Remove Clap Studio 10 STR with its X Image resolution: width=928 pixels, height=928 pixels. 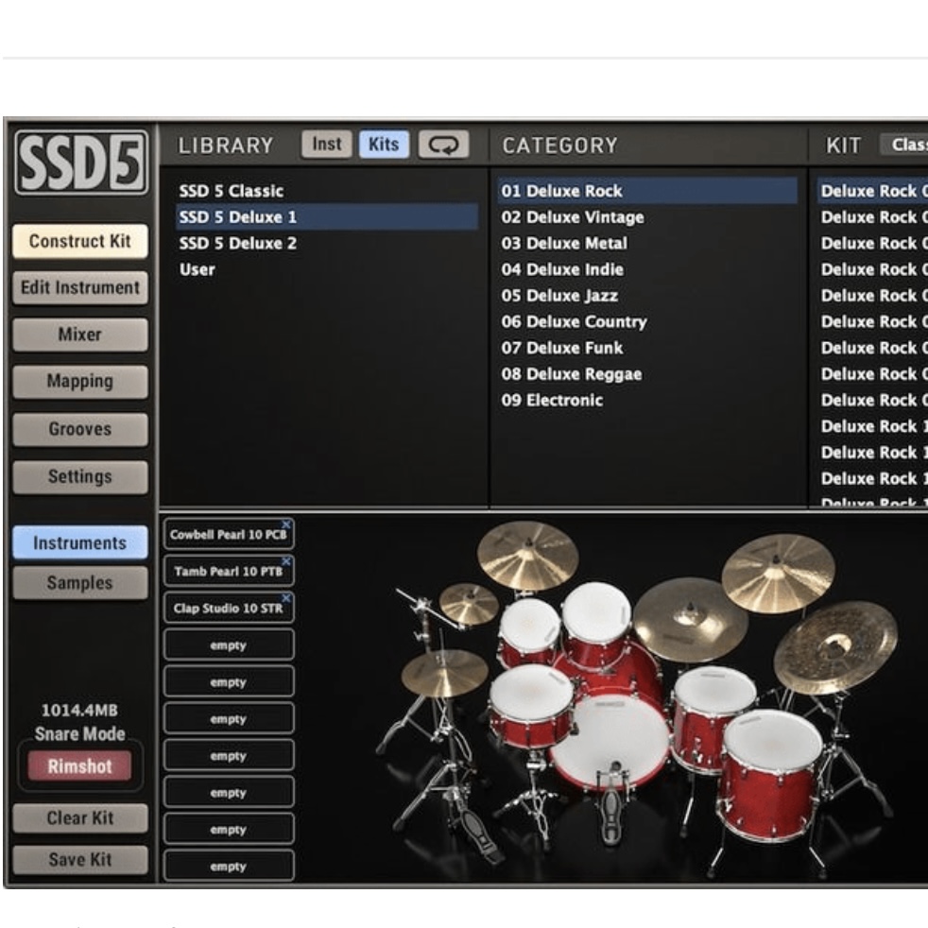pos(286,598)
